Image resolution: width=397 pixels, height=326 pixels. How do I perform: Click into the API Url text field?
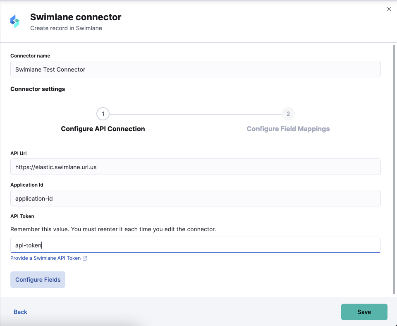click(195, 167)
